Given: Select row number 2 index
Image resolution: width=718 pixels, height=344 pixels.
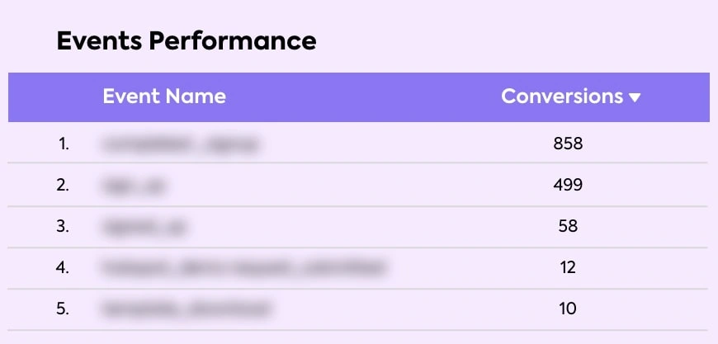Looking at the screenshot, I should (64, 186).
